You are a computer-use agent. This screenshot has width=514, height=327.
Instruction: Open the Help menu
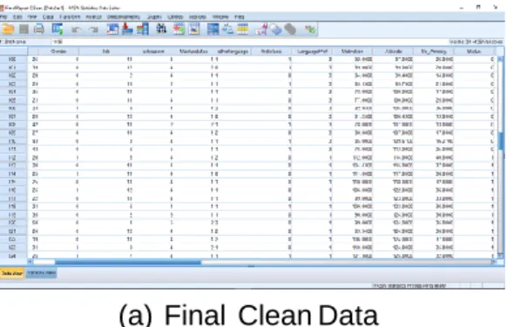click(x=240, y=17)
